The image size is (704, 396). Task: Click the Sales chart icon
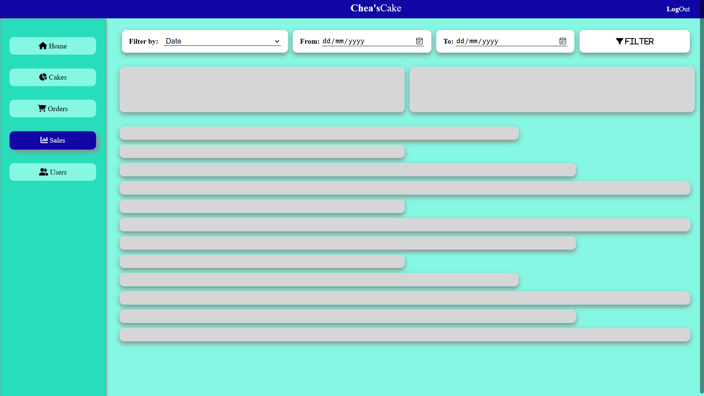[44, 140]
